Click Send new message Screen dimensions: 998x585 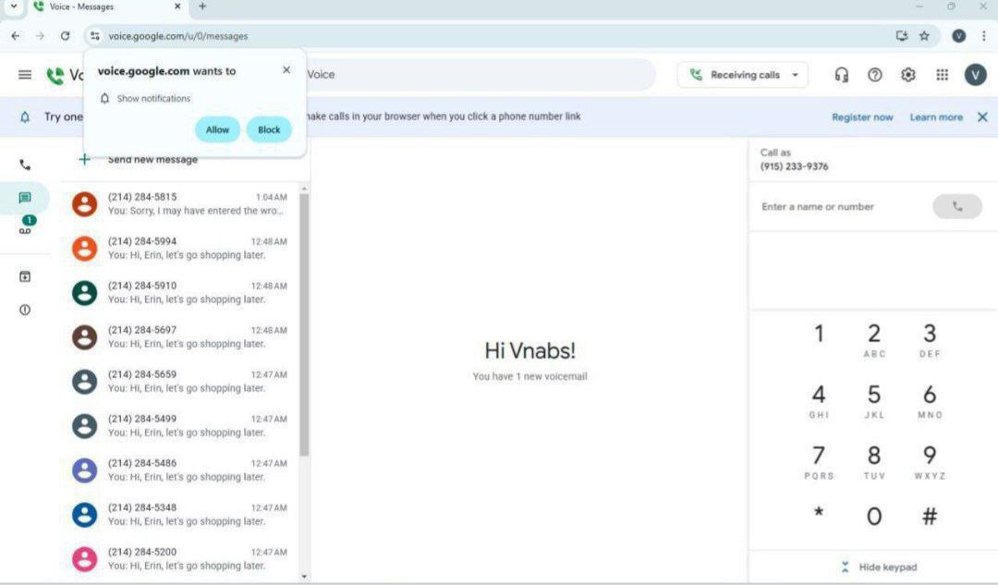(152, 160)
